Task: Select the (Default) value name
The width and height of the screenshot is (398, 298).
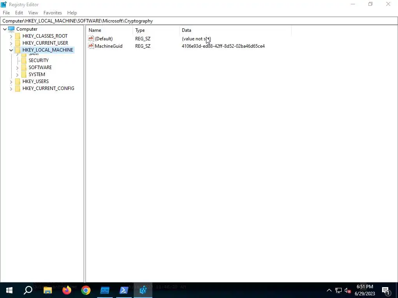Action: pos(103,39)
